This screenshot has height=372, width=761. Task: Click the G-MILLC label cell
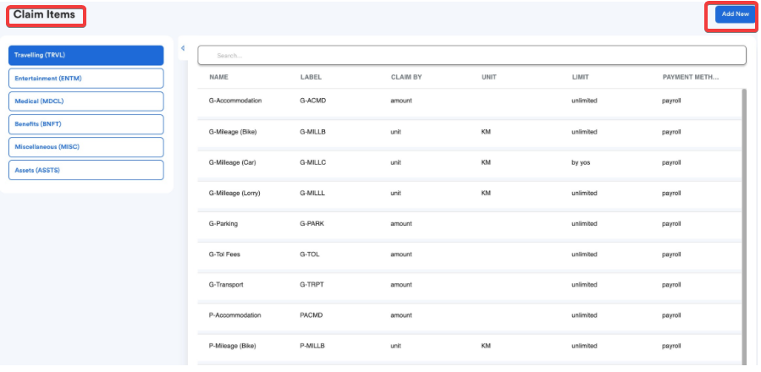pos(312,162)
